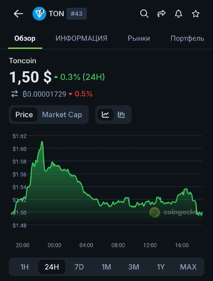The height and width of the screenshot is (281, 213).
Task: Switch to the Рынки tab
Action: [138, 39]
